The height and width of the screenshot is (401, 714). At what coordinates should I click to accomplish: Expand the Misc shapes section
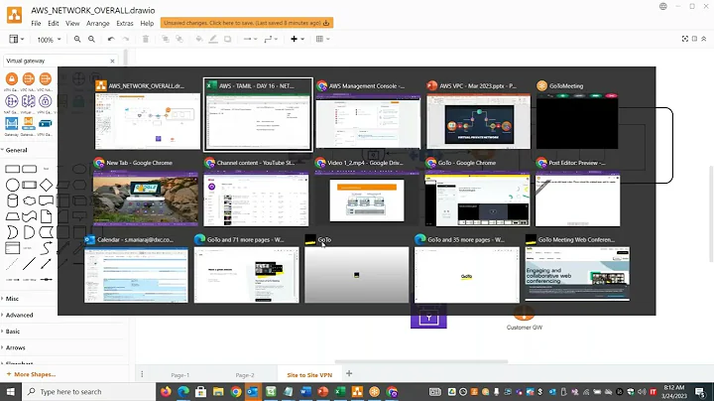coord(11,299)
